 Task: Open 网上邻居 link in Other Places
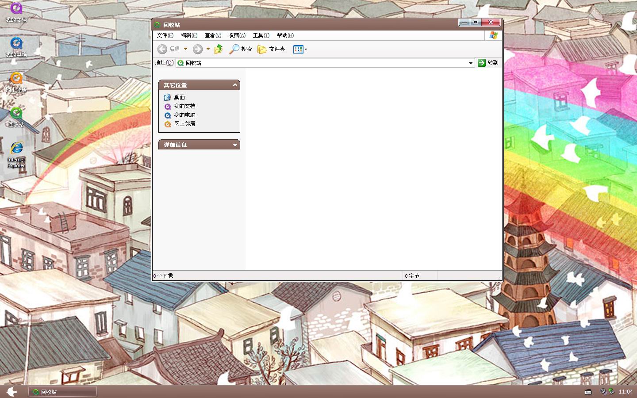tap(184, 124)
